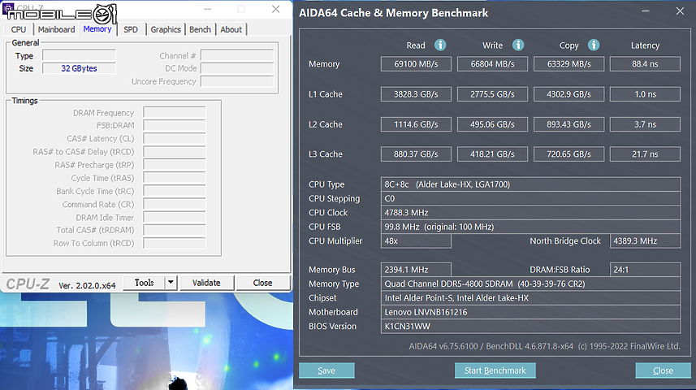Viewport: 696px width, 390px height.
Task: Click the Motherboard value Lenovo LNVNB161216
Action: click(x=530, y=312)
